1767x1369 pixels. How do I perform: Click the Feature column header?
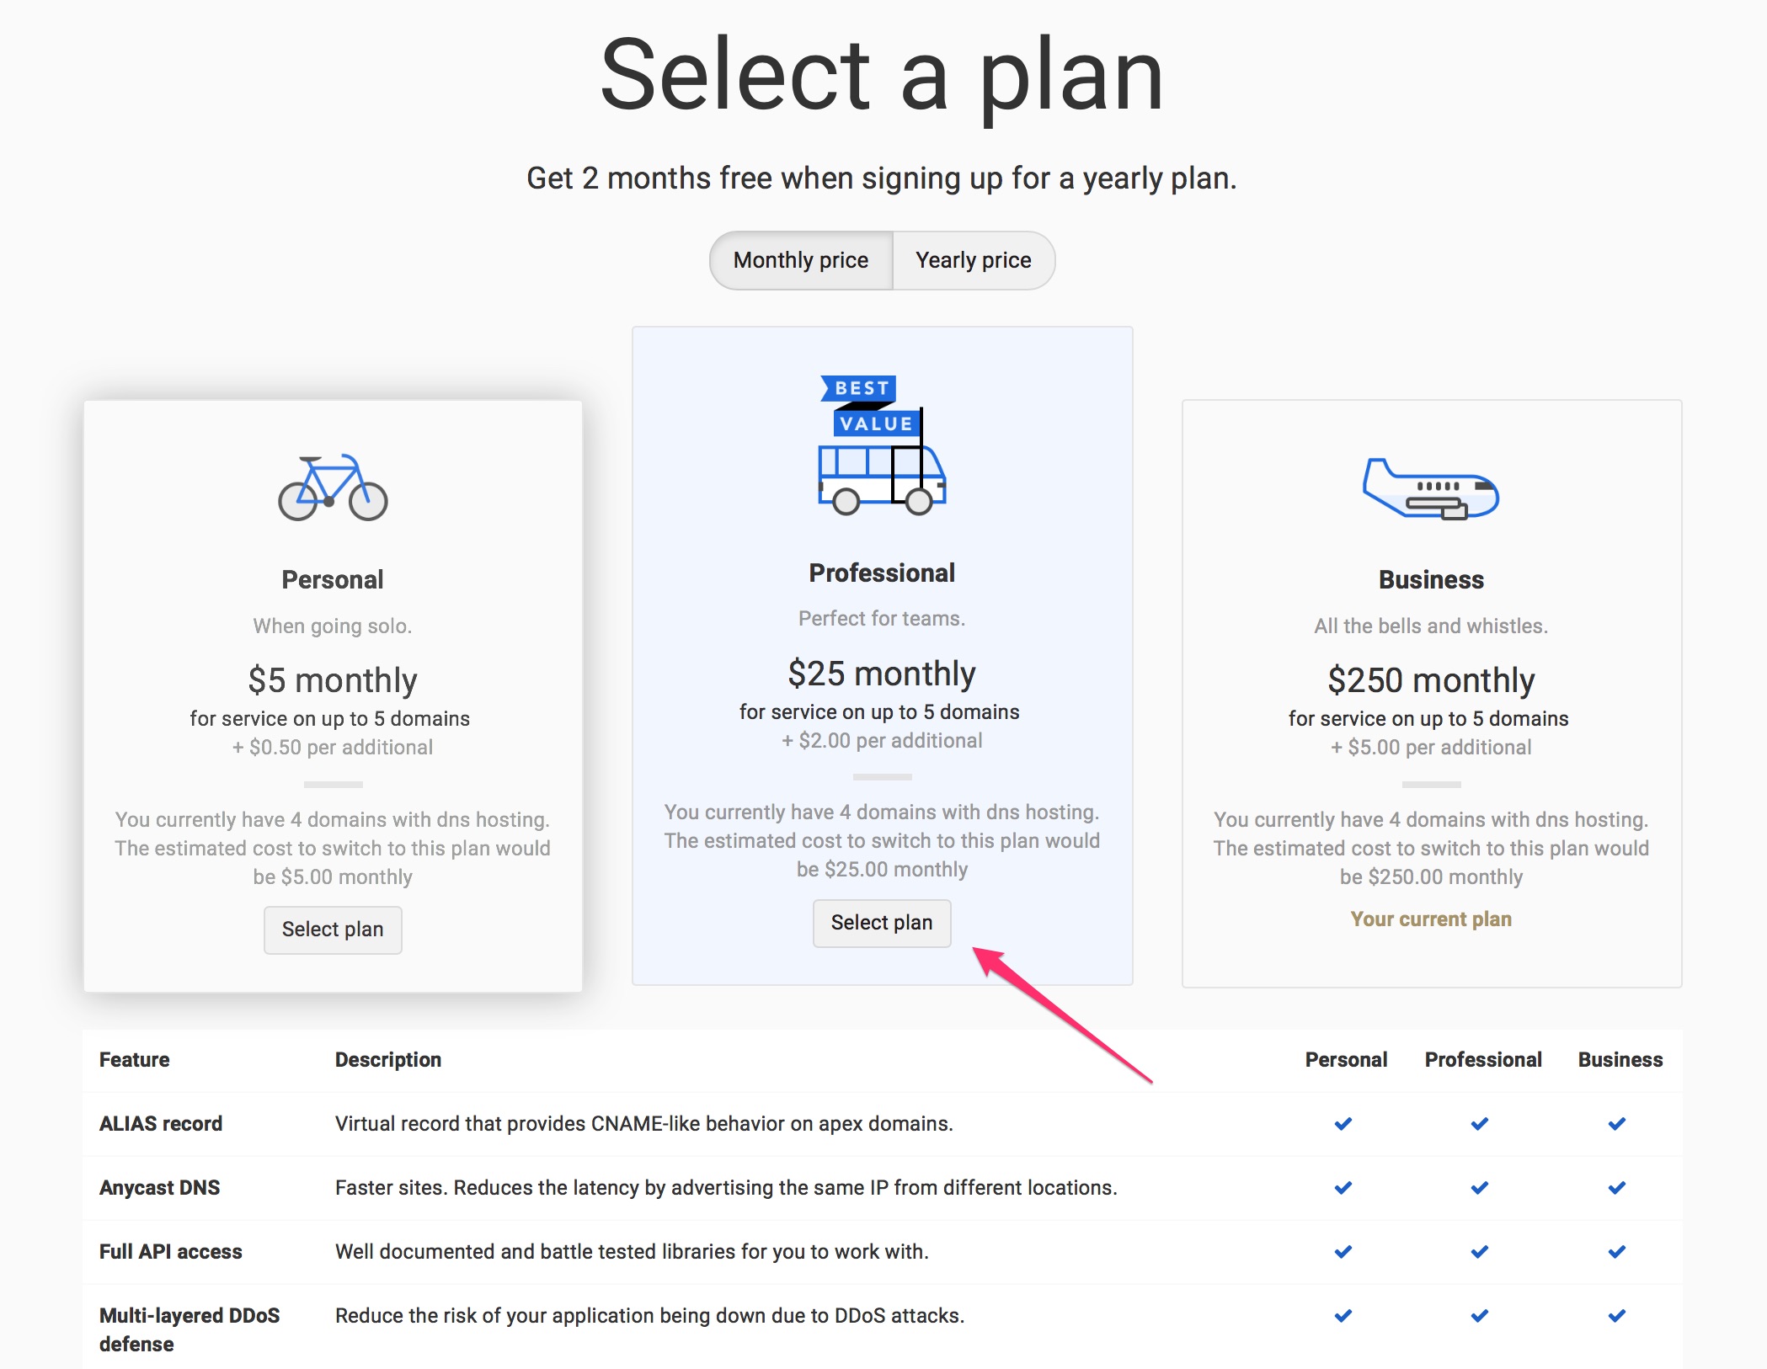pyautogui.click(x=134, y=1059)
